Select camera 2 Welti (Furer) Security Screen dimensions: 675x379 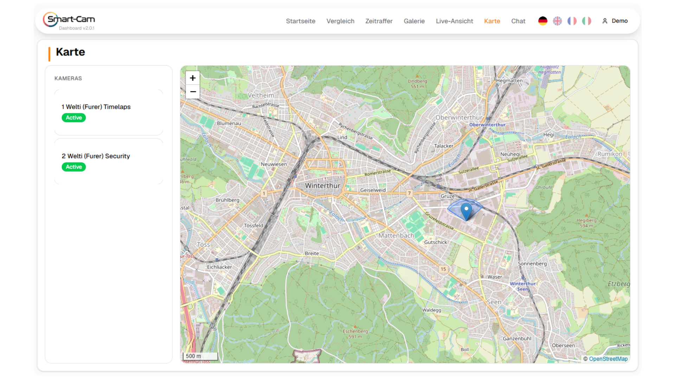[x=109, y=161]
